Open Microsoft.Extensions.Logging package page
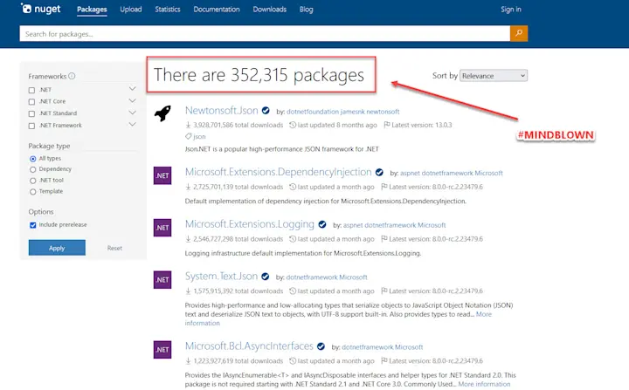Viewport: 629px width, 390px height. tap(250, 224)
